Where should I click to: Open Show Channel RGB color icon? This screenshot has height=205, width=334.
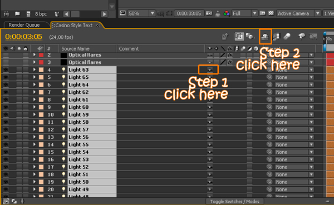pyautogui.click(x=227, y=13)
